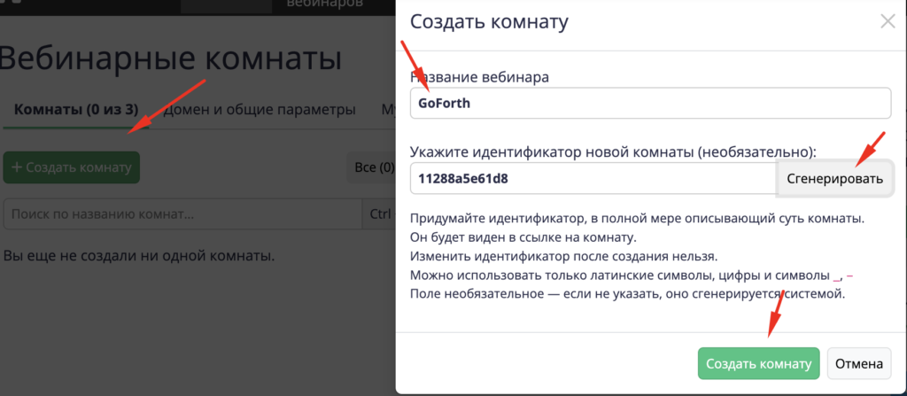Click the Поиск по названию комнат search box
This screenshot has height=396, width=907.
pos(183,214)
